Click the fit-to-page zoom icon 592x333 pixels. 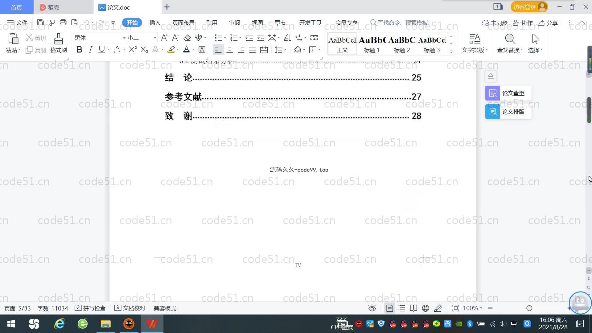coord(455,308)
